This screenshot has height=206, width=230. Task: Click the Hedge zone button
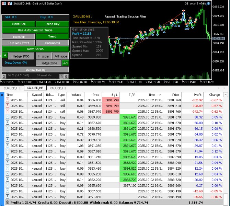[x=49, y=63]
